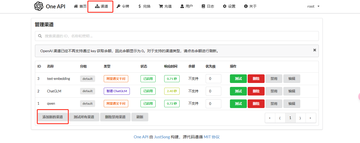Image resolution: width=360 pixels, height=143 pixels.
Task: Sort by the 响应时间 column header
Action: coord(171,66)
